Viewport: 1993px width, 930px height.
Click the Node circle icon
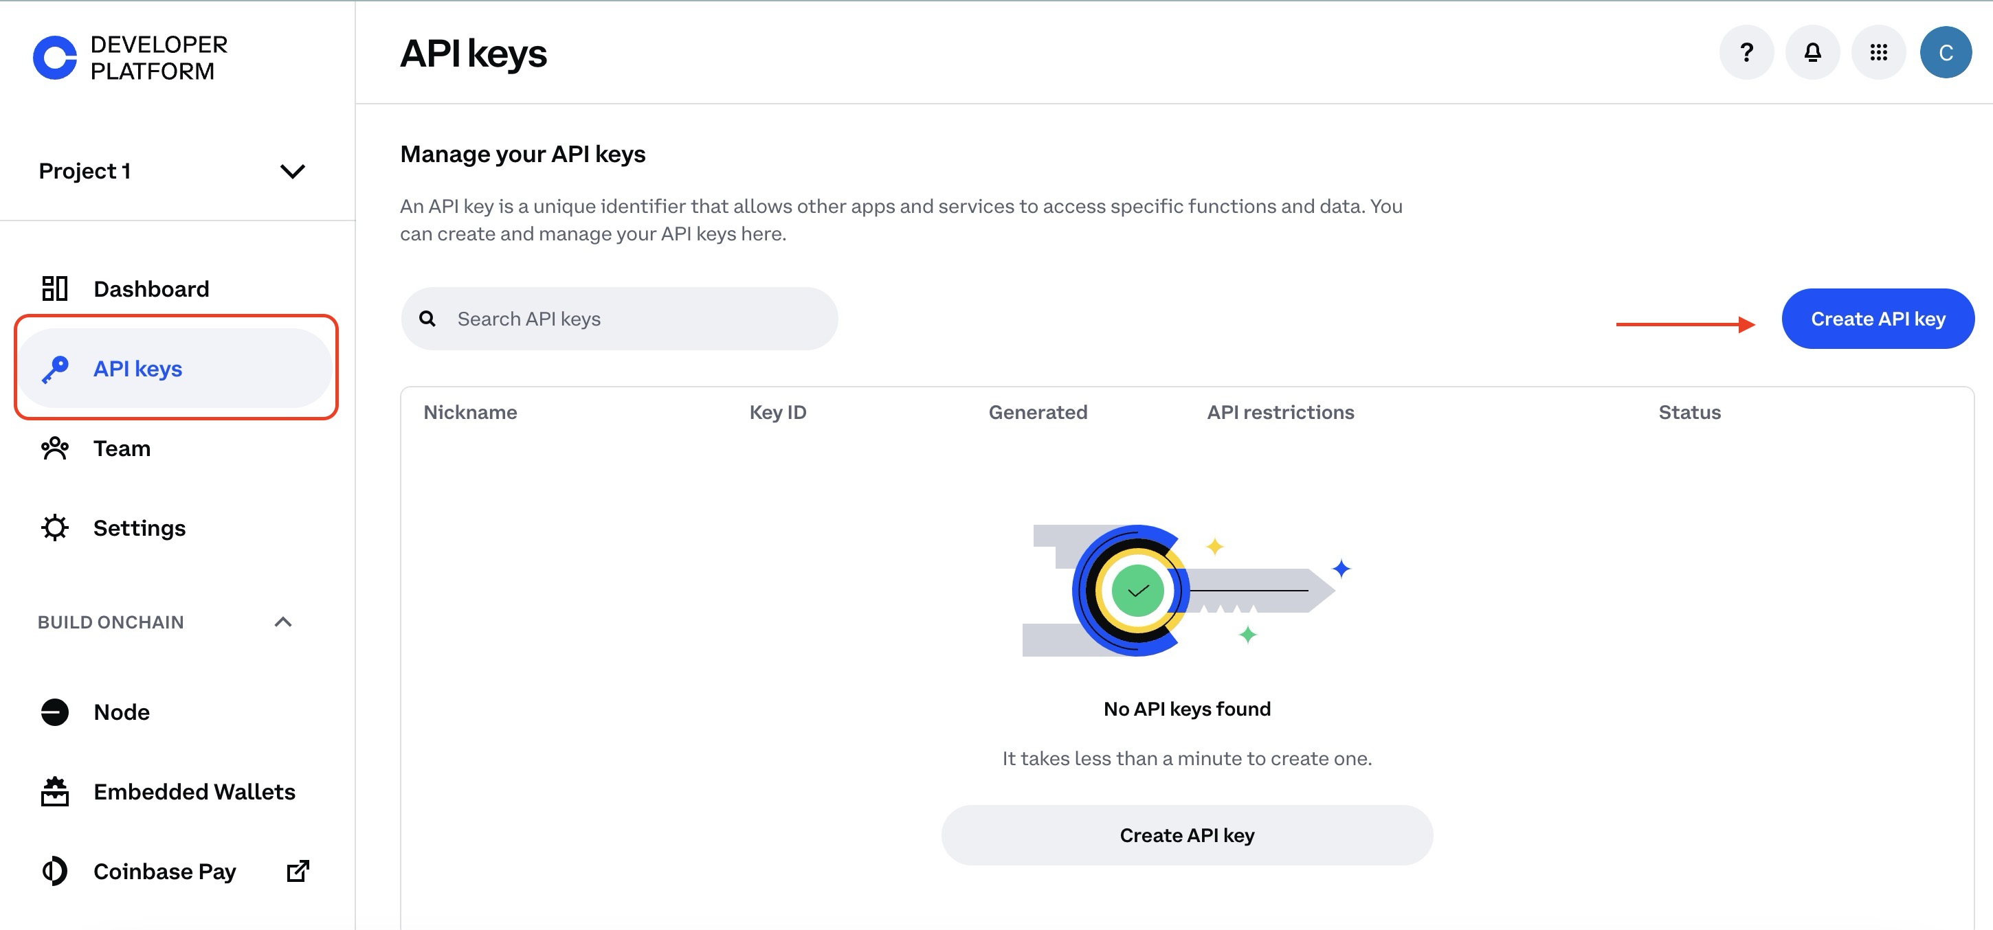tap(55, 712)
